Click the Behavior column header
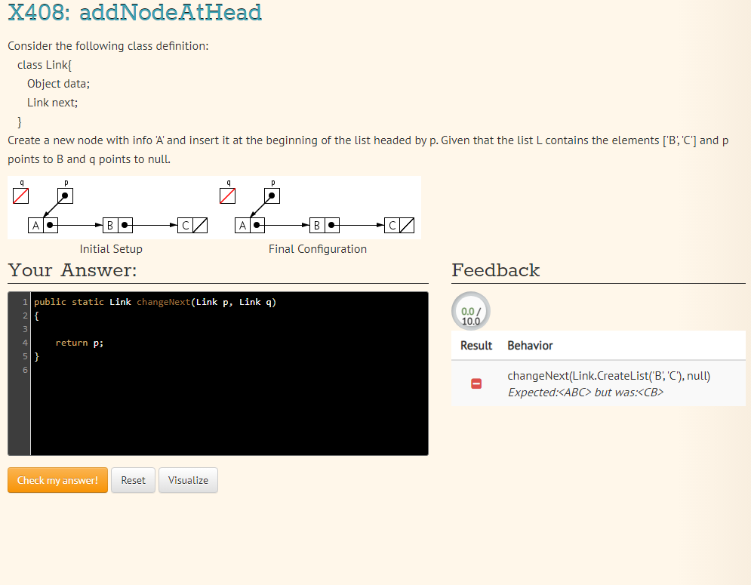 [529, 345]
